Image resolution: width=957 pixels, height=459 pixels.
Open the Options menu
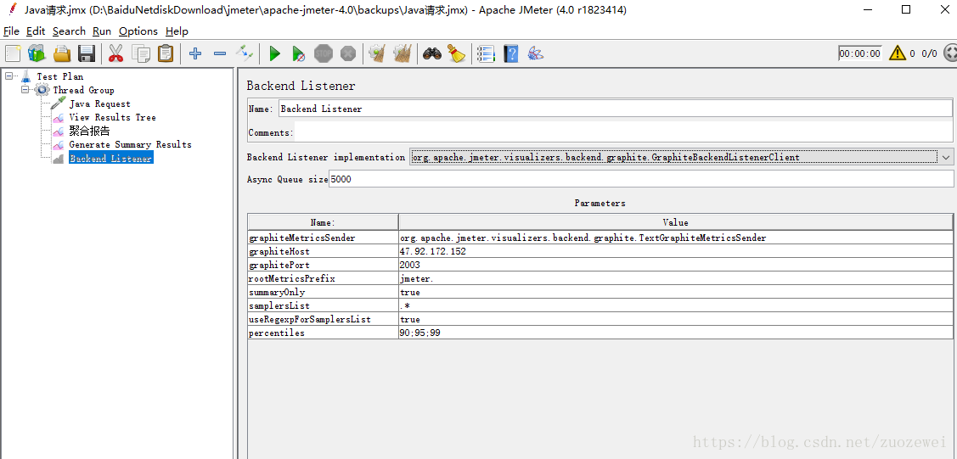(x=138, y=31)
